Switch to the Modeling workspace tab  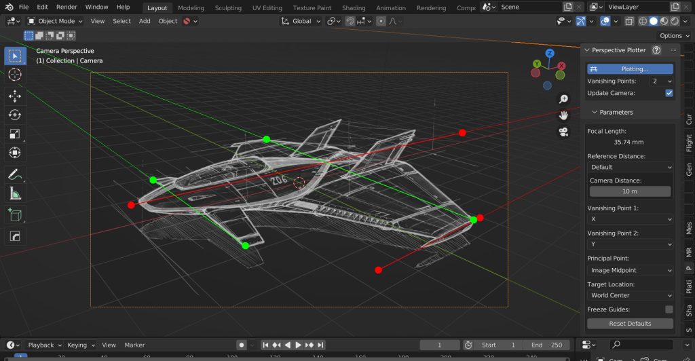[191, 8]
